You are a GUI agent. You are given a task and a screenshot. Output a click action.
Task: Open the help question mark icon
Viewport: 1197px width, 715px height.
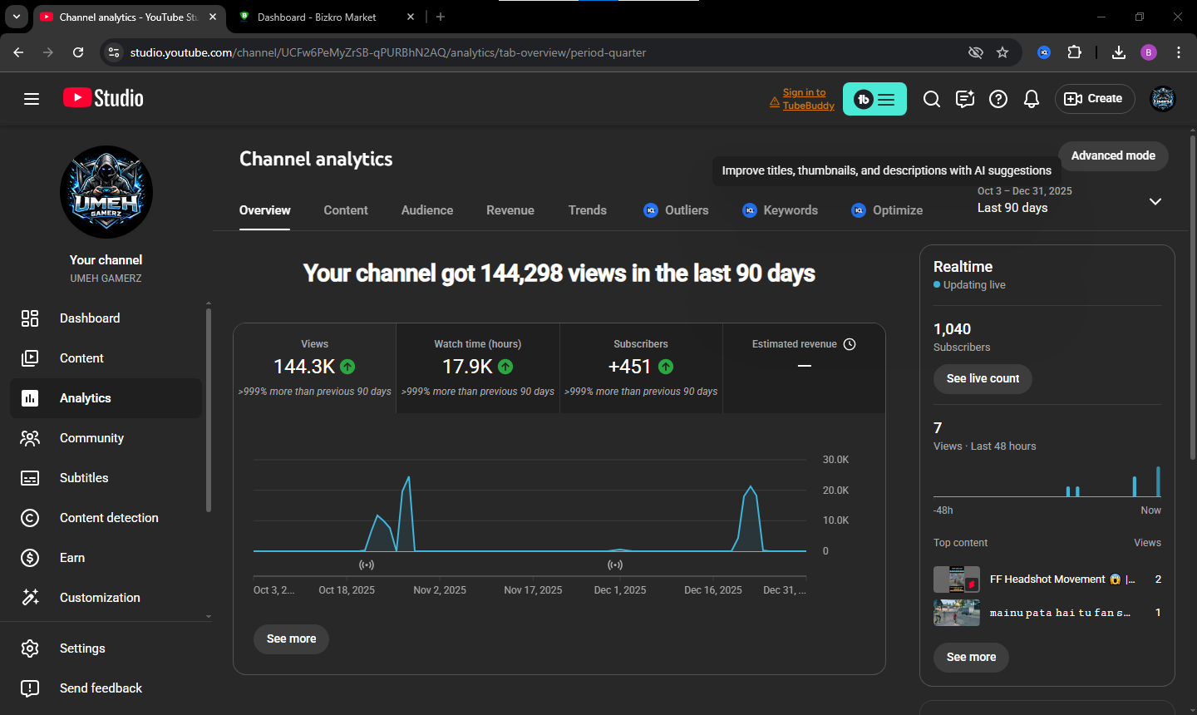coord(998,99)
